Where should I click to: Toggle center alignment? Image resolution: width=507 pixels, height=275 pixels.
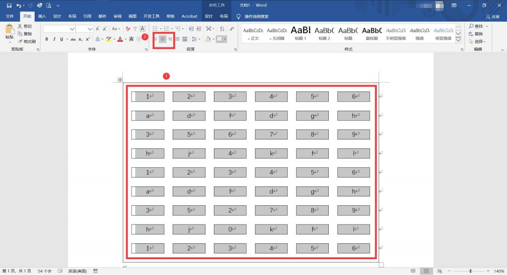click(162, 39)
